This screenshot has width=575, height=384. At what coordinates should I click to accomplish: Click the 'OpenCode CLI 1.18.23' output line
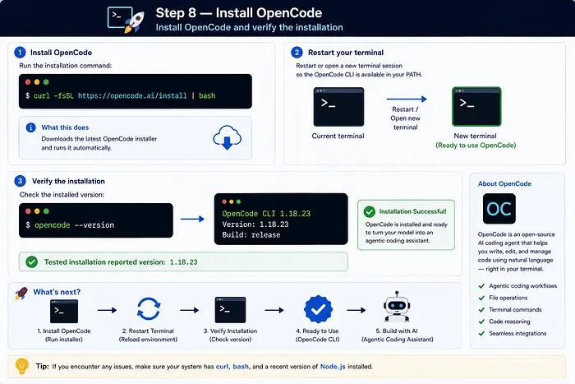(x=266, y=214)
